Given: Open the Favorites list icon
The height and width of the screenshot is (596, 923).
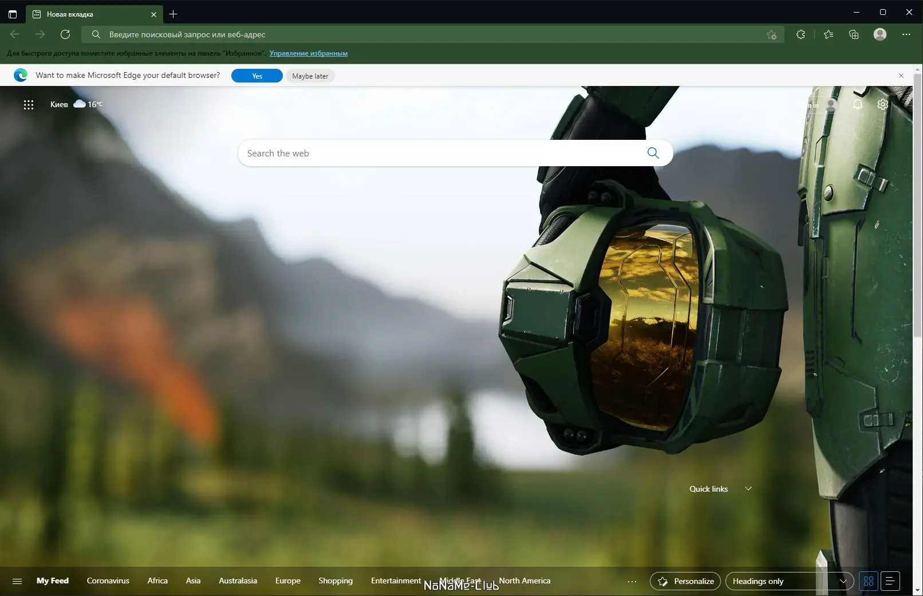Looking at the screenshot, I should coord(828,34).
